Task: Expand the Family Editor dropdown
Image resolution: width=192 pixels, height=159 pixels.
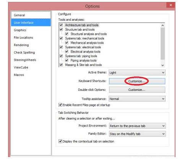Action: pos(137,134)
